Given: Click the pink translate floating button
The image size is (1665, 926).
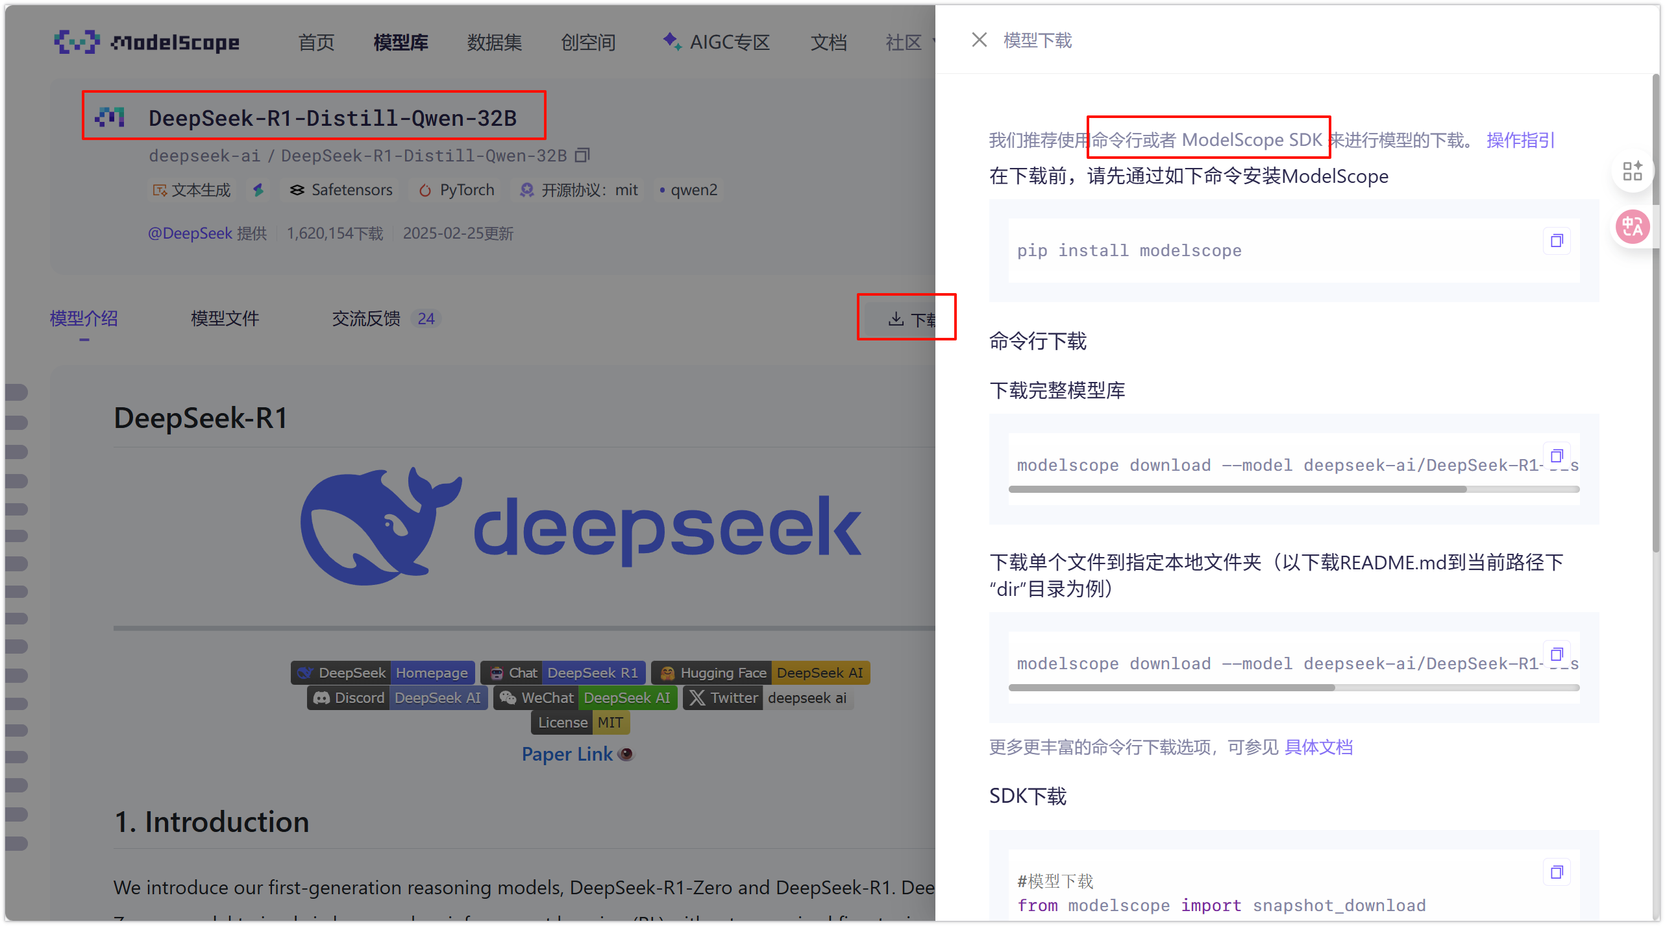Looking at the screenshot, I should (1632, 227).
